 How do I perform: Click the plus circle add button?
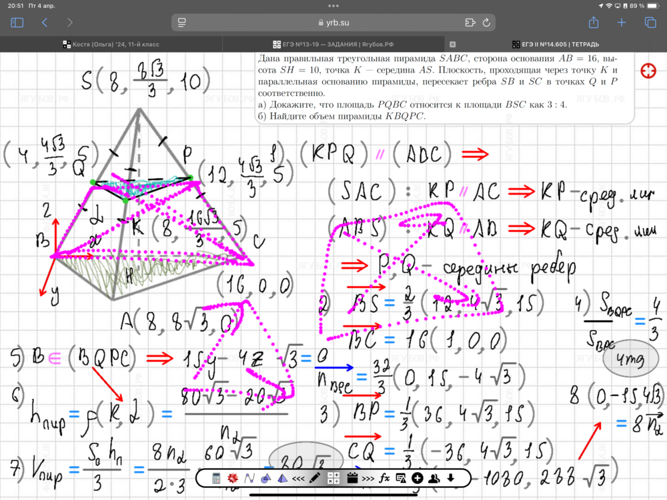[x=417, y=478]
